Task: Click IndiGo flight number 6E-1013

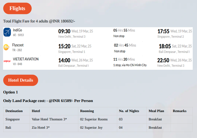Action: point(18,35)
